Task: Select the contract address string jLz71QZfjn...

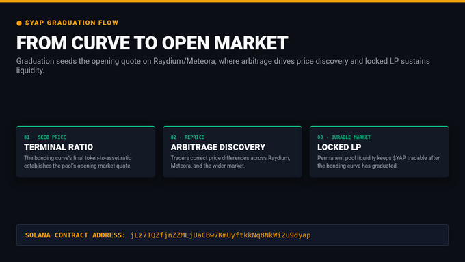Action: pyautogui.click(x=221, y=235)
